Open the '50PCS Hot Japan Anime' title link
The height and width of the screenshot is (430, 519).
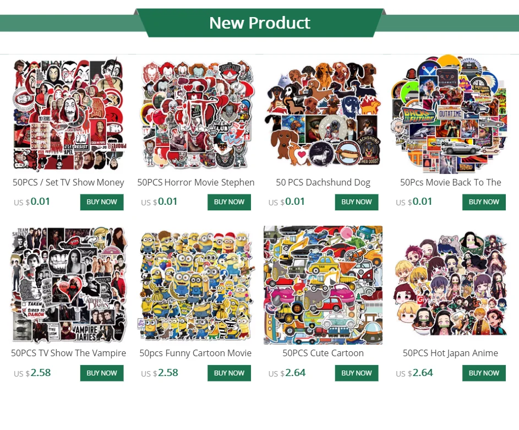coord(451,353)
